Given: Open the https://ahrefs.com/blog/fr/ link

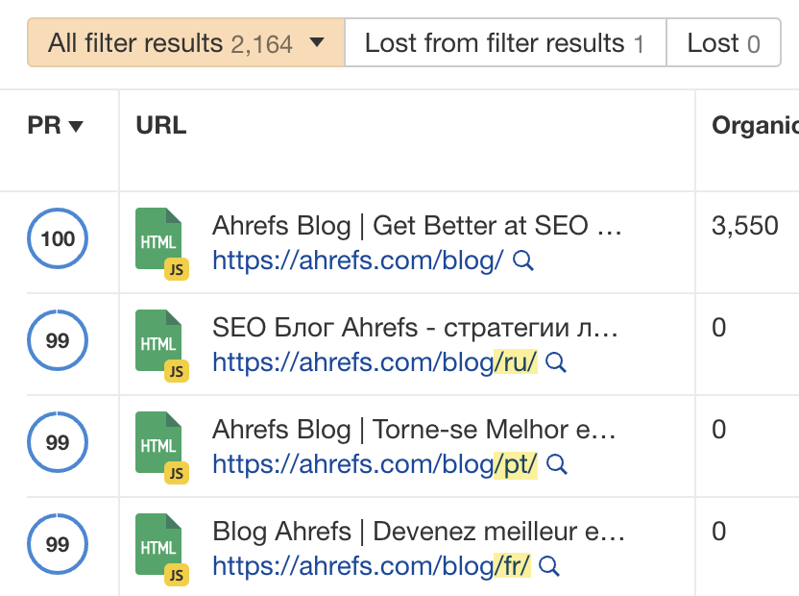Looking at the screenshot, I should point(372,566).
